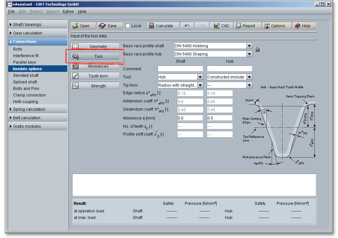The width and height of the screenshot is (338, 238).
Task: Expand the shaft Tool Hob dropdown
Action: [200, 77]
